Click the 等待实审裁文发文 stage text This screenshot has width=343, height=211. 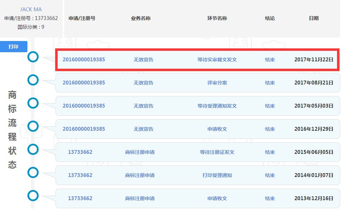tap(217, 60)
